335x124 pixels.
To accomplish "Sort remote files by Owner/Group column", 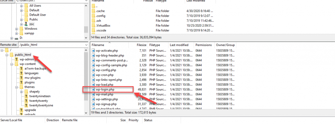I will tap(225, 45).
